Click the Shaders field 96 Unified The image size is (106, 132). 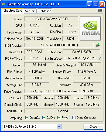[39, 65]
